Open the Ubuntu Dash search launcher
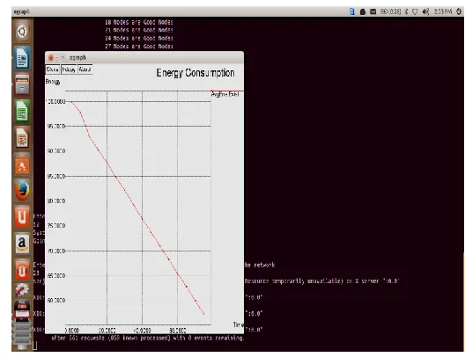The height and width of the screenshot is (357, 465). coord(22,32)
